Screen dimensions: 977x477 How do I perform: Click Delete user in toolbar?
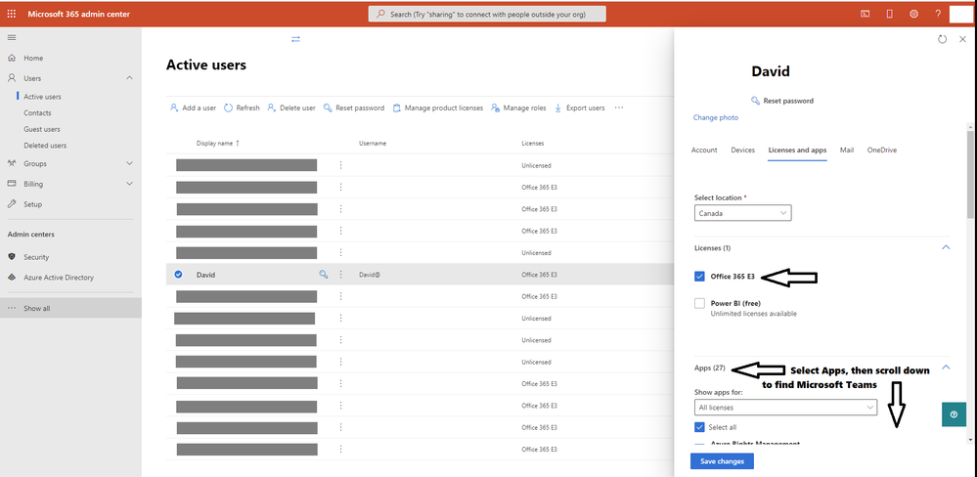pyautogui.click(x=291, y=108)
